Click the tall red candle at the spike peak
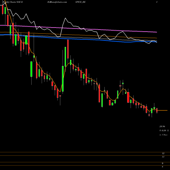The width and height of the screenshot is (170, 170). coord(68,49)
